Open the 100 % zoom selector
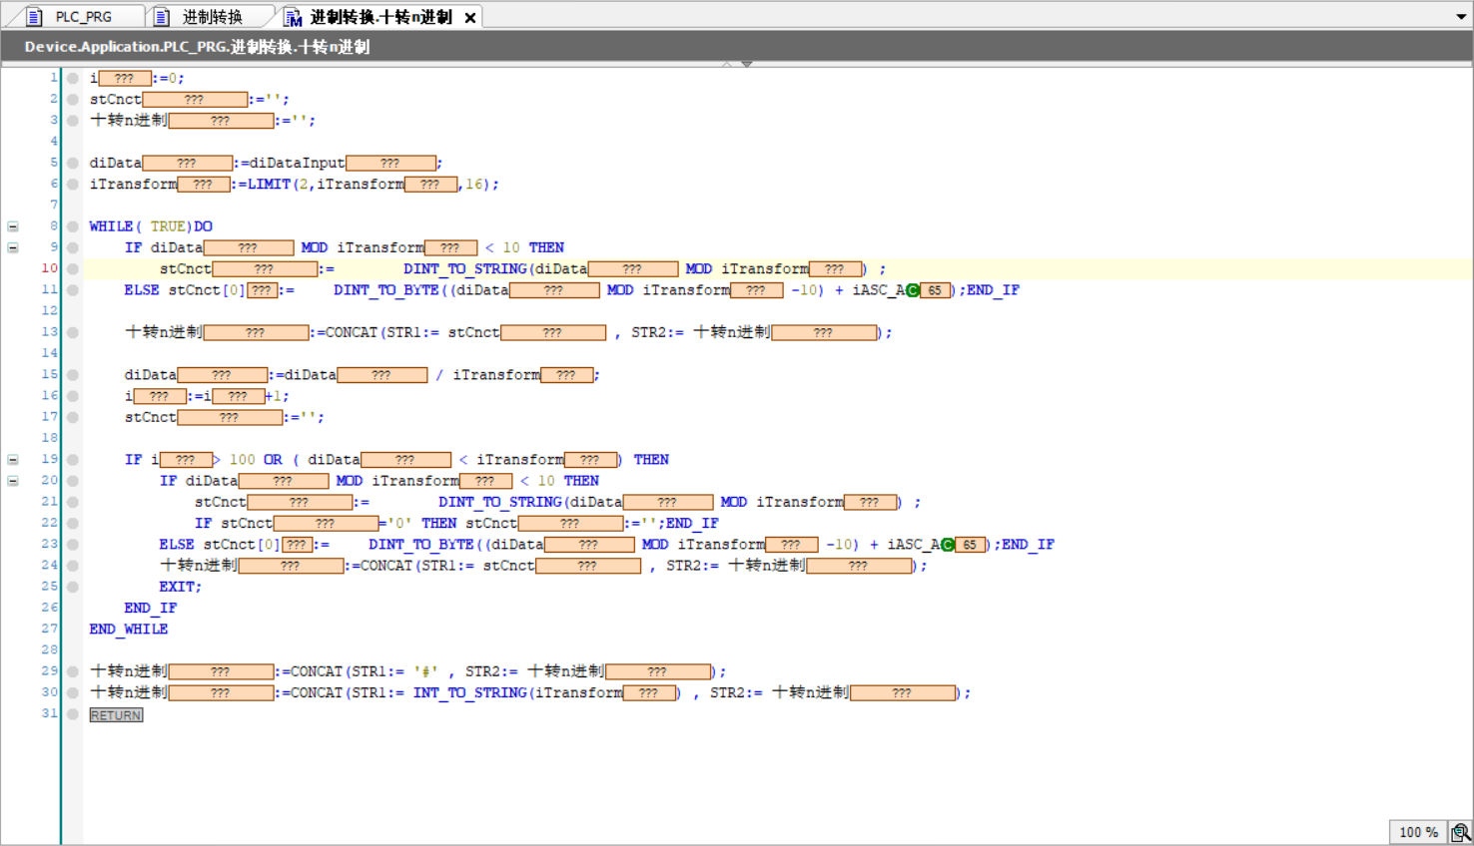 1418,832
